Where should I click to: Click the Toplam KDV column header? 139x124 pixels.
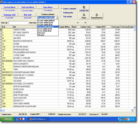tap(98, 27)
